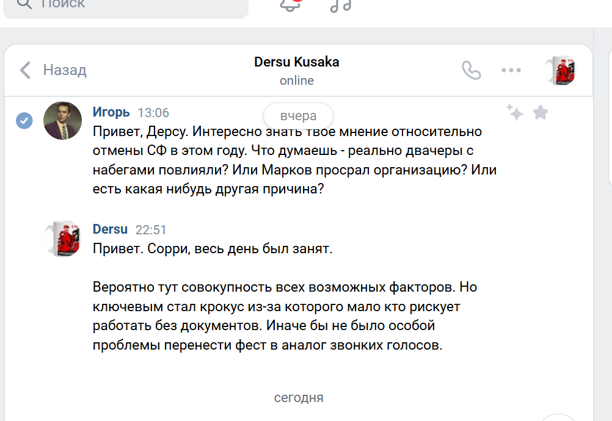Click the sparkle icon on Игорь's message
This screenshot has height=421, width=612.
click(x=514, y=112)
